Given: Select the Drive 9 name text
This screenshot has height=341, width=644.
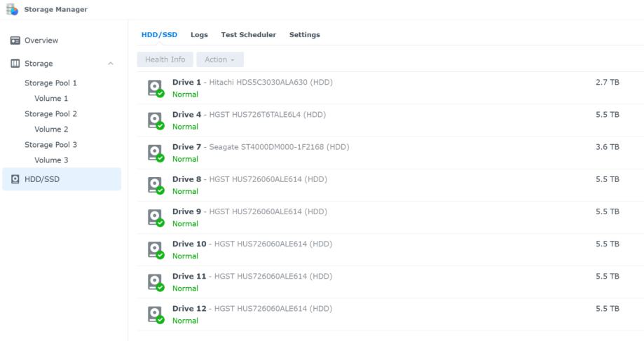Looking at the screenshot, I should pos(187,211).
